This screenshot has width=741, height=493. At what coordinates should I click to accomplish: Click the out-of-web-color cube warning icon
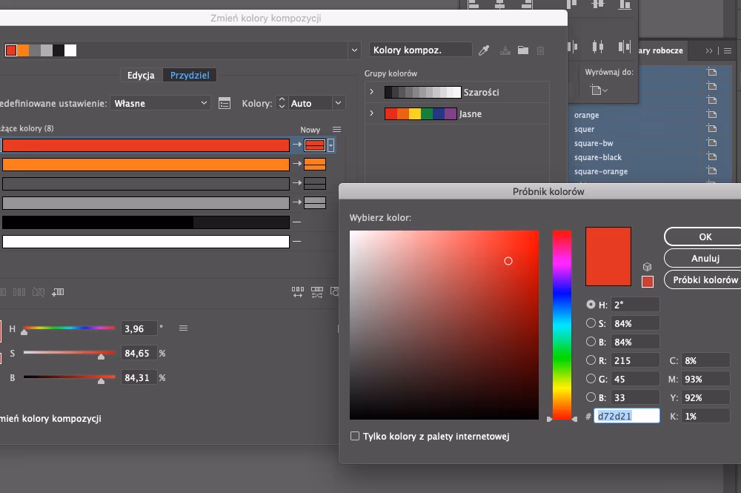pyautogui.click(x=648, y=267)
